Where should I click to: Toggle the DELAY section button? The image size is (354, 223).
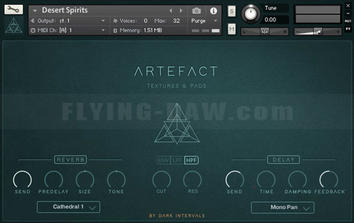284,160
